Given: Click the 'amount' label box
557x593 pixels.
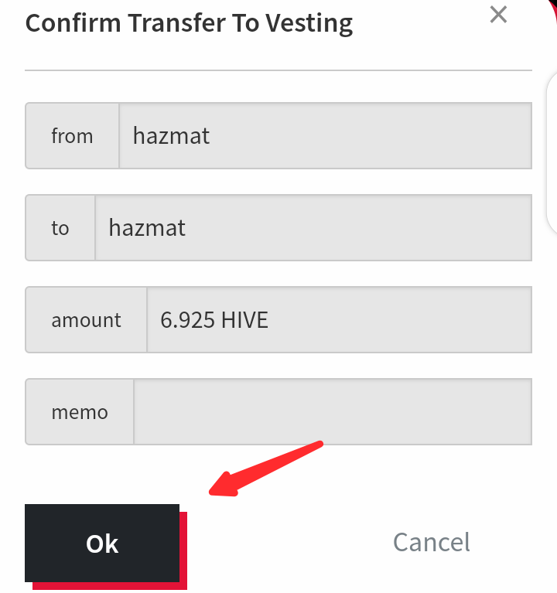Looking at the screenshot, I should [x=87, y=320].
